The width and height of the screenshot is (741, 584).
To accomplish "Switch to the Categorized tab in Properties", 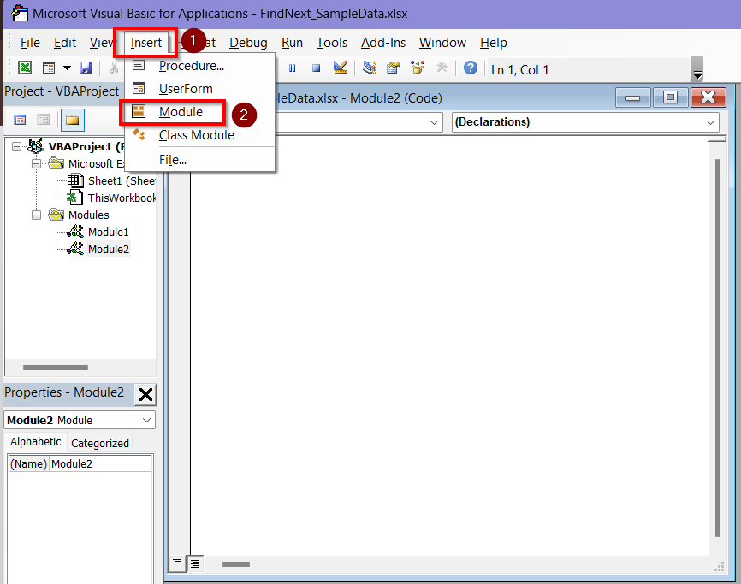I will click(x=100, y=442).
